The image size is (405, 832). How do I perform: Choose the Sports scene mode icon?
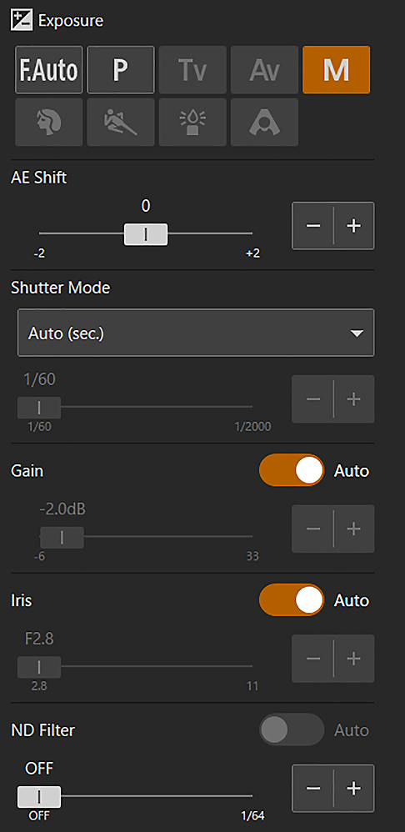point(121,122)
